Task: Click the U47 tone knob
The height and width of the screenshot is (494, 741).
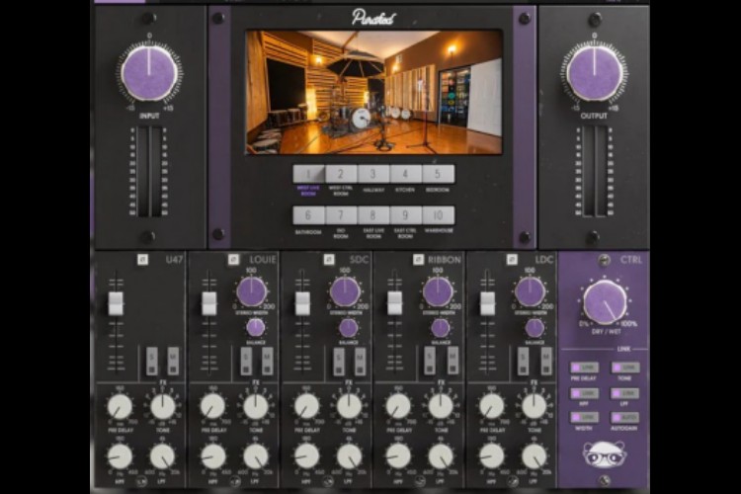Action: coord(162,406)
